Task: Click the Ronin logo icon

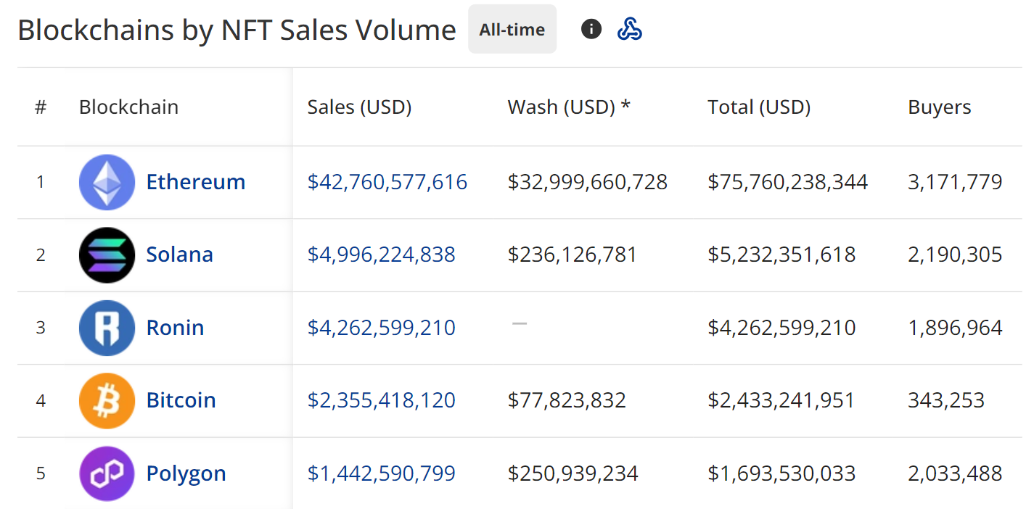Action: (x=107, y=328)
